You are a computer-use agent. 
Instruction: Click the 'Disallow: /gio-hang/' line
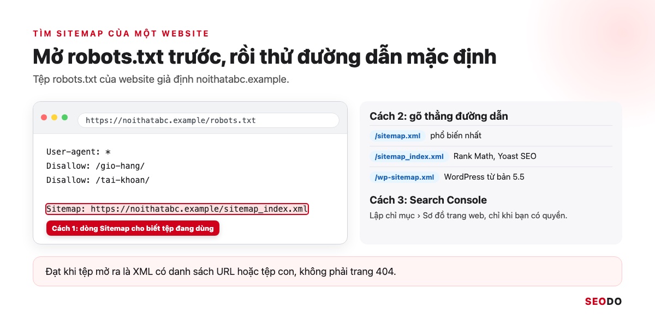point(96,166)
